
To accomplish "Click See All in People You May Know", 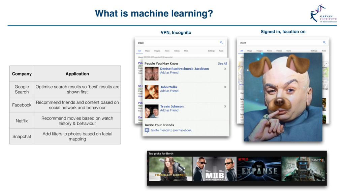I will pyautogui.click(x=222, y=64).
